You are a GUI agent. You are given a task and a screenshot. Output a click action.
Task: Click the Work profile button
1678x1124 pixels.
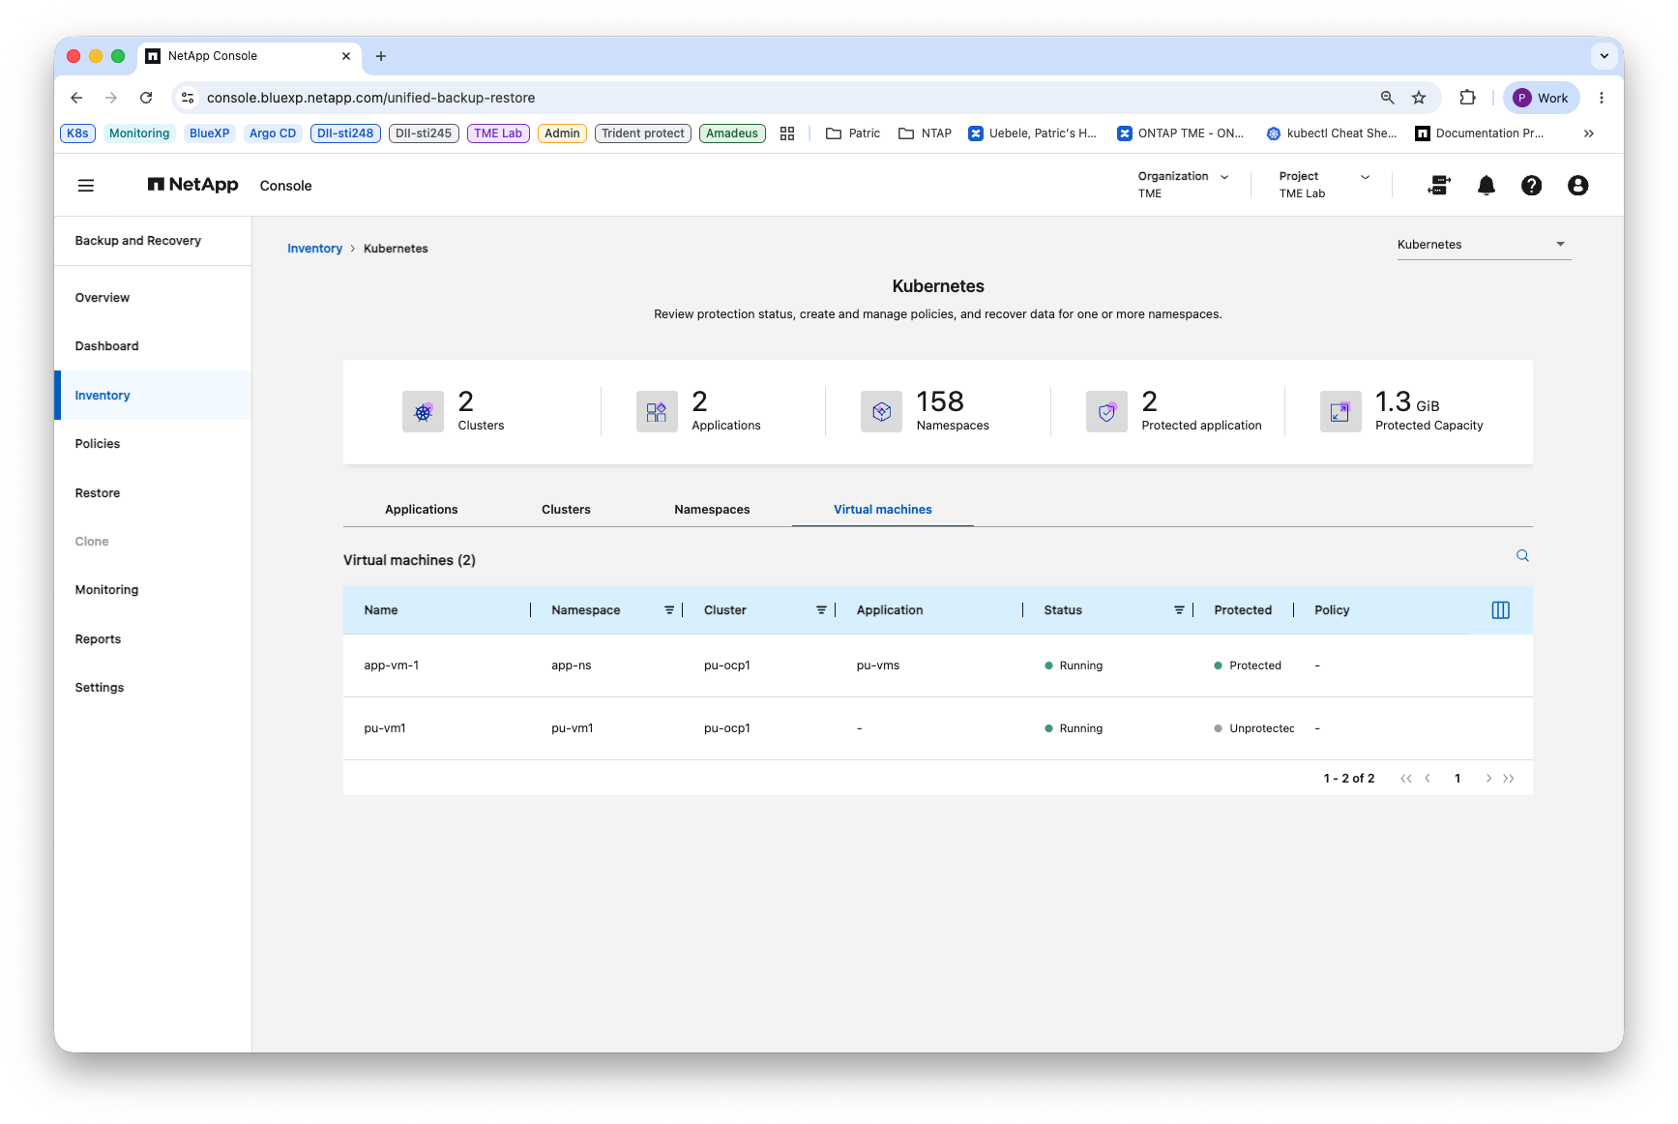pos(1541,98)
